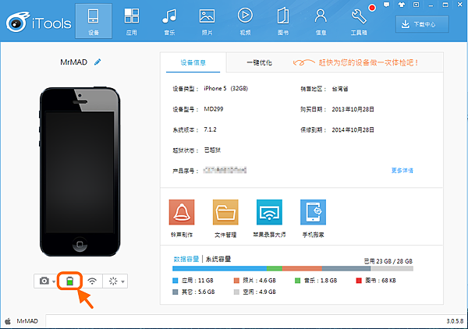This screenshot has width=468, height=329.
Task: Click MrMAD in the status bar
Action: pyautogui.click(x=27, y=321)
